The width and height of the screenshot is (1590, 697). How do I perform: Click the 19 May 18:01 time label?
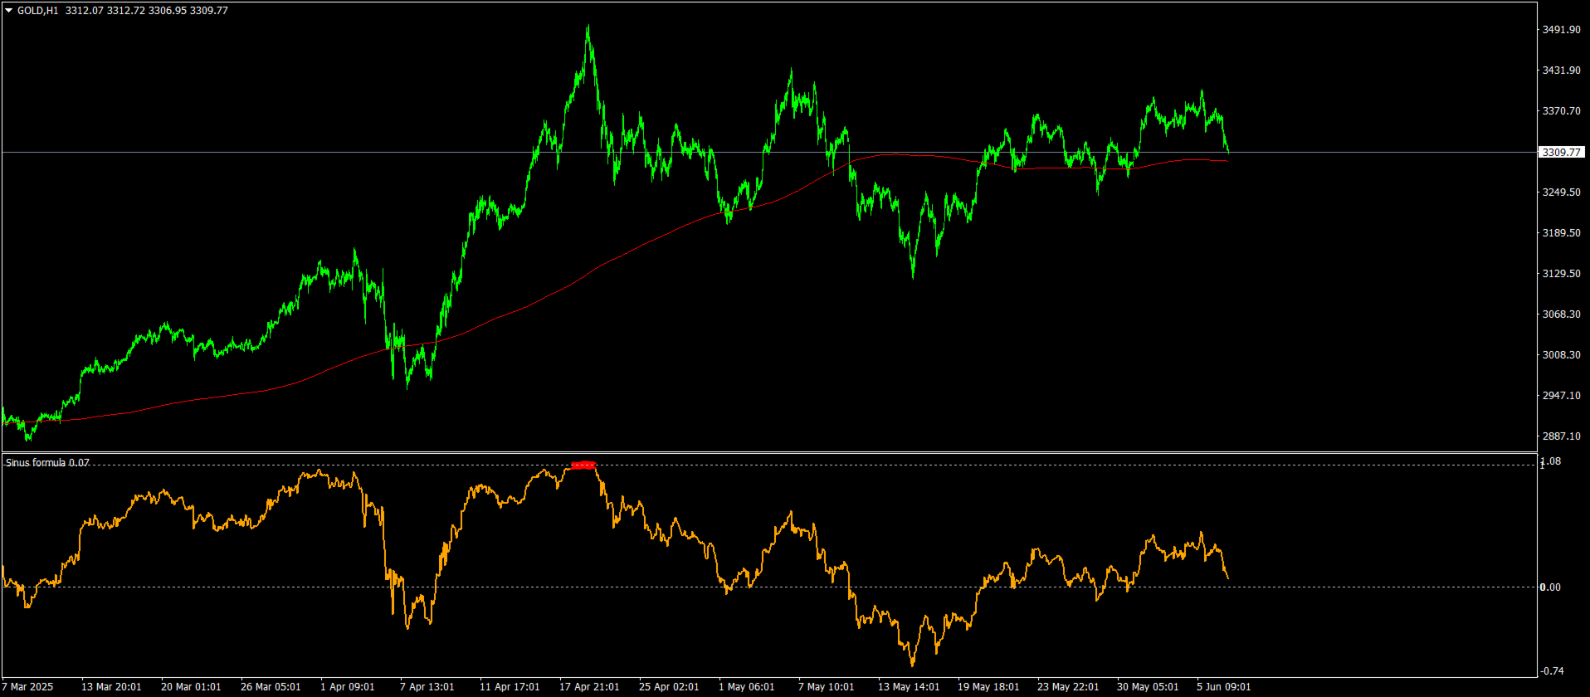pyautogui.click(x=988, y=687)
